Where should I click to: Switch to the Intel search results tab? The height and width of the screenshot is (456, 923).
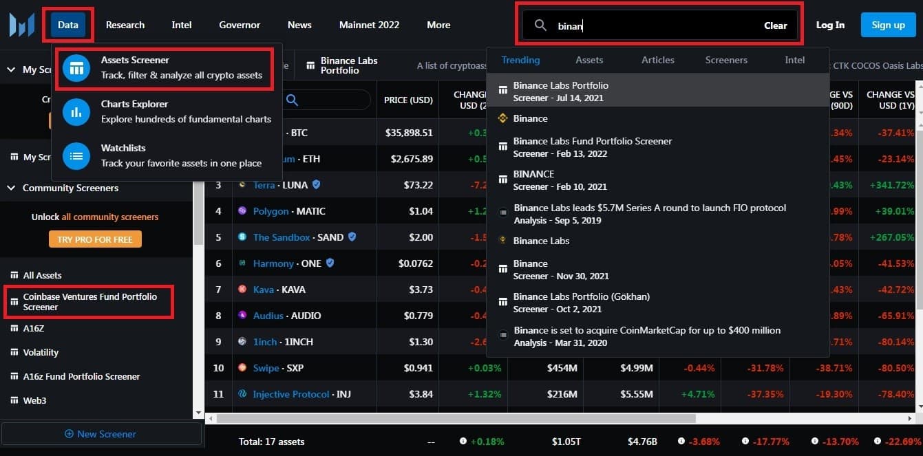pyautogui.click(x=795, y=60)
